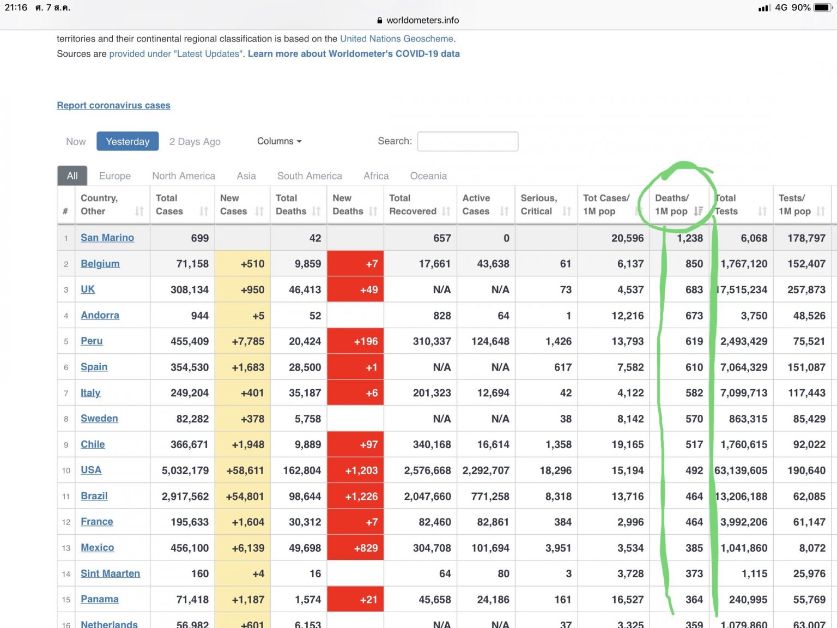The height and width of the screenshot is (628, 837).
Task: Open Learn more about Worldometer's COVID-19 data
Action: [354, 54]
